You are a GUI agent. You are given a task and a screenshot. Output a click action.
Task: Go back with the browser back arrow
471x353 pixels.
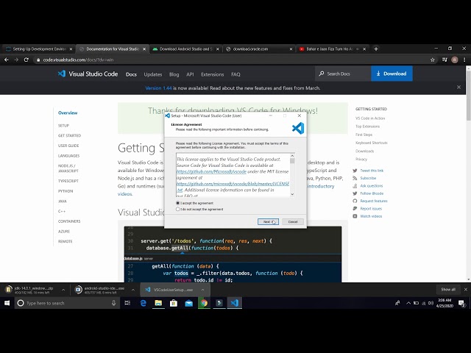pyautogui.click(x=7, y=60)
